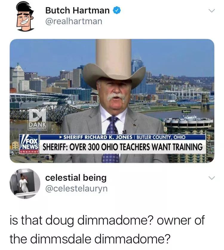Screen dimensions: 224x250
Task: Open the celestial being display name
Action: click(x=76, y=178)
